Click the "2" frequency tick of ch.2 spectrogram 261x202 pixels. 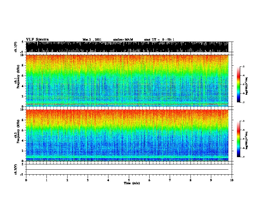click(23, 151)
